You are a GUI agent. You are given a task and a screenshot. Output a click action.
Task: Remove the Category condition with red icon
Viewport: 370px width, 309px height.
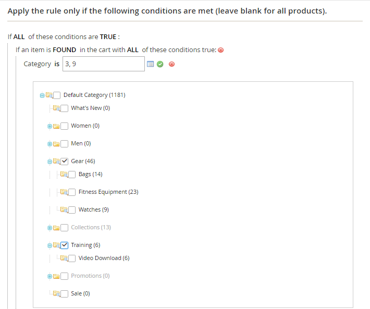(x=171, y=65)
